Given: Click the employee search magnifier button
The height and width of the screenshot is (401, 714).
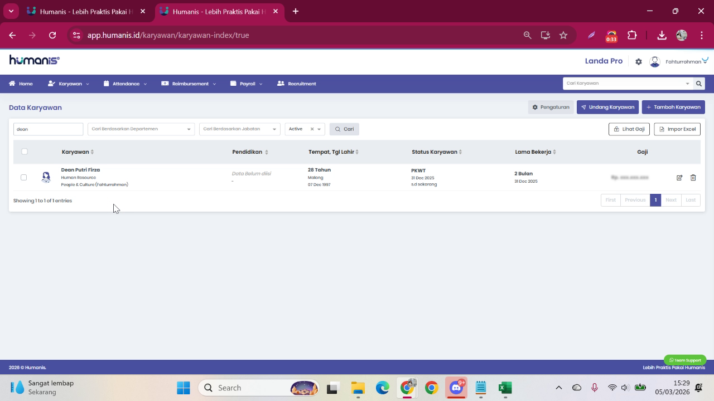Looking at the screenshot, I should point(698,84).
